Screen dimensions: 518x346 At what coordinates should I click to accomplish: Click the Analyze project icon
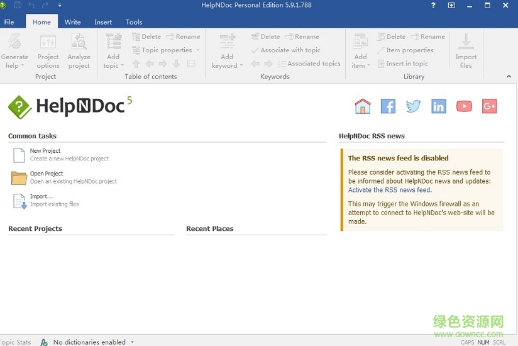click(79, 43)
